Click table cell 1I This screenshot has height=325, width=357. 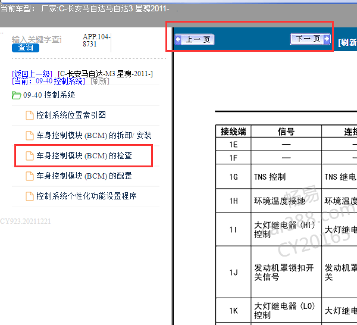233,229
